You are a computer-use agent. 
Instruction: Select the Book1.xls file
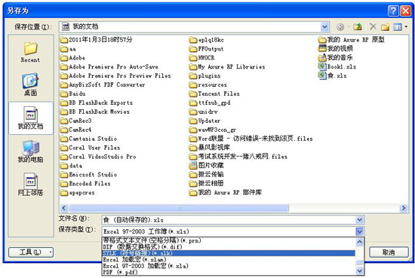click(x=337, y=66)
